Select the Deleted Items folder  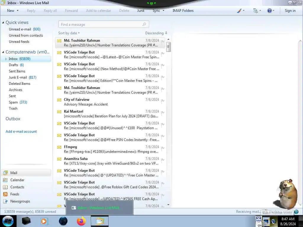[x=20, y=84]
